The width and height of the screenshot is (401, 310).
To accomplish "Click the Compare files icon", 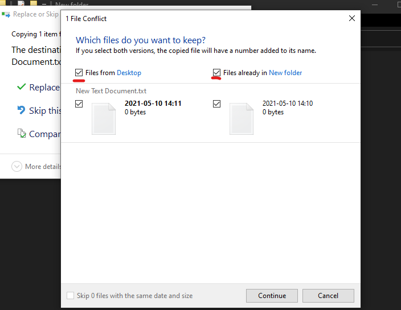I will click(x=22, y=133).
